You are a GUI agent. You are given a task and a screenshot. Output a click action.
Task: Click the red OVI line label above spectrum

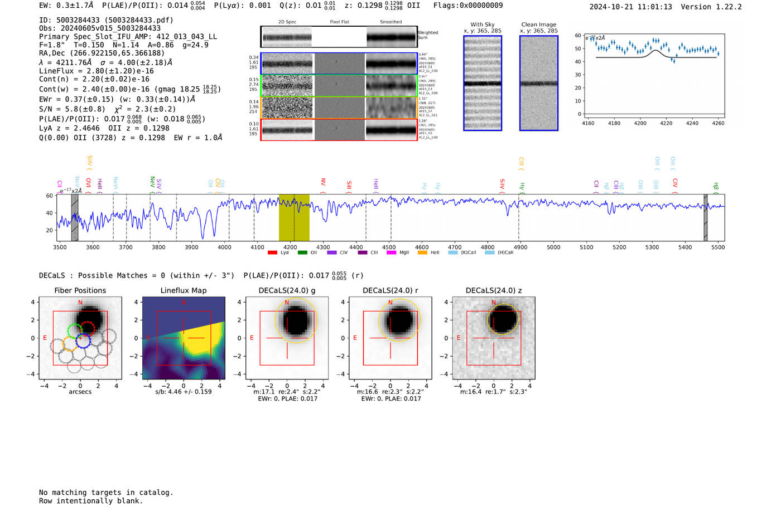(x=89, y=185)
